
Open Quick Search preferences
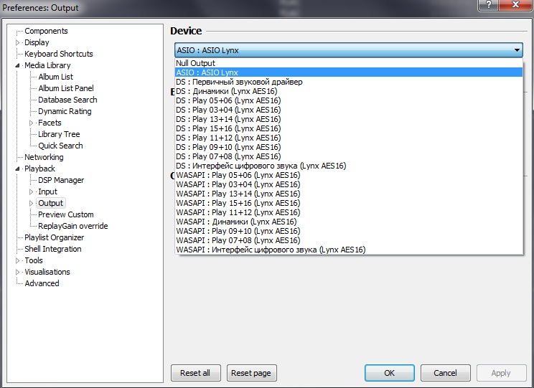tap(60, 146)
